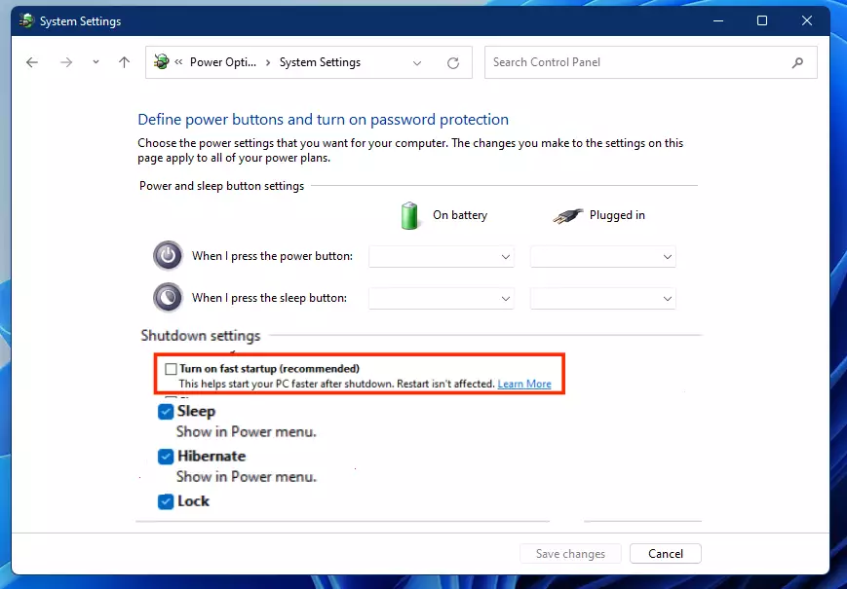Go forward with the right arrow
The image size is (847, 589).
point(66,62)
